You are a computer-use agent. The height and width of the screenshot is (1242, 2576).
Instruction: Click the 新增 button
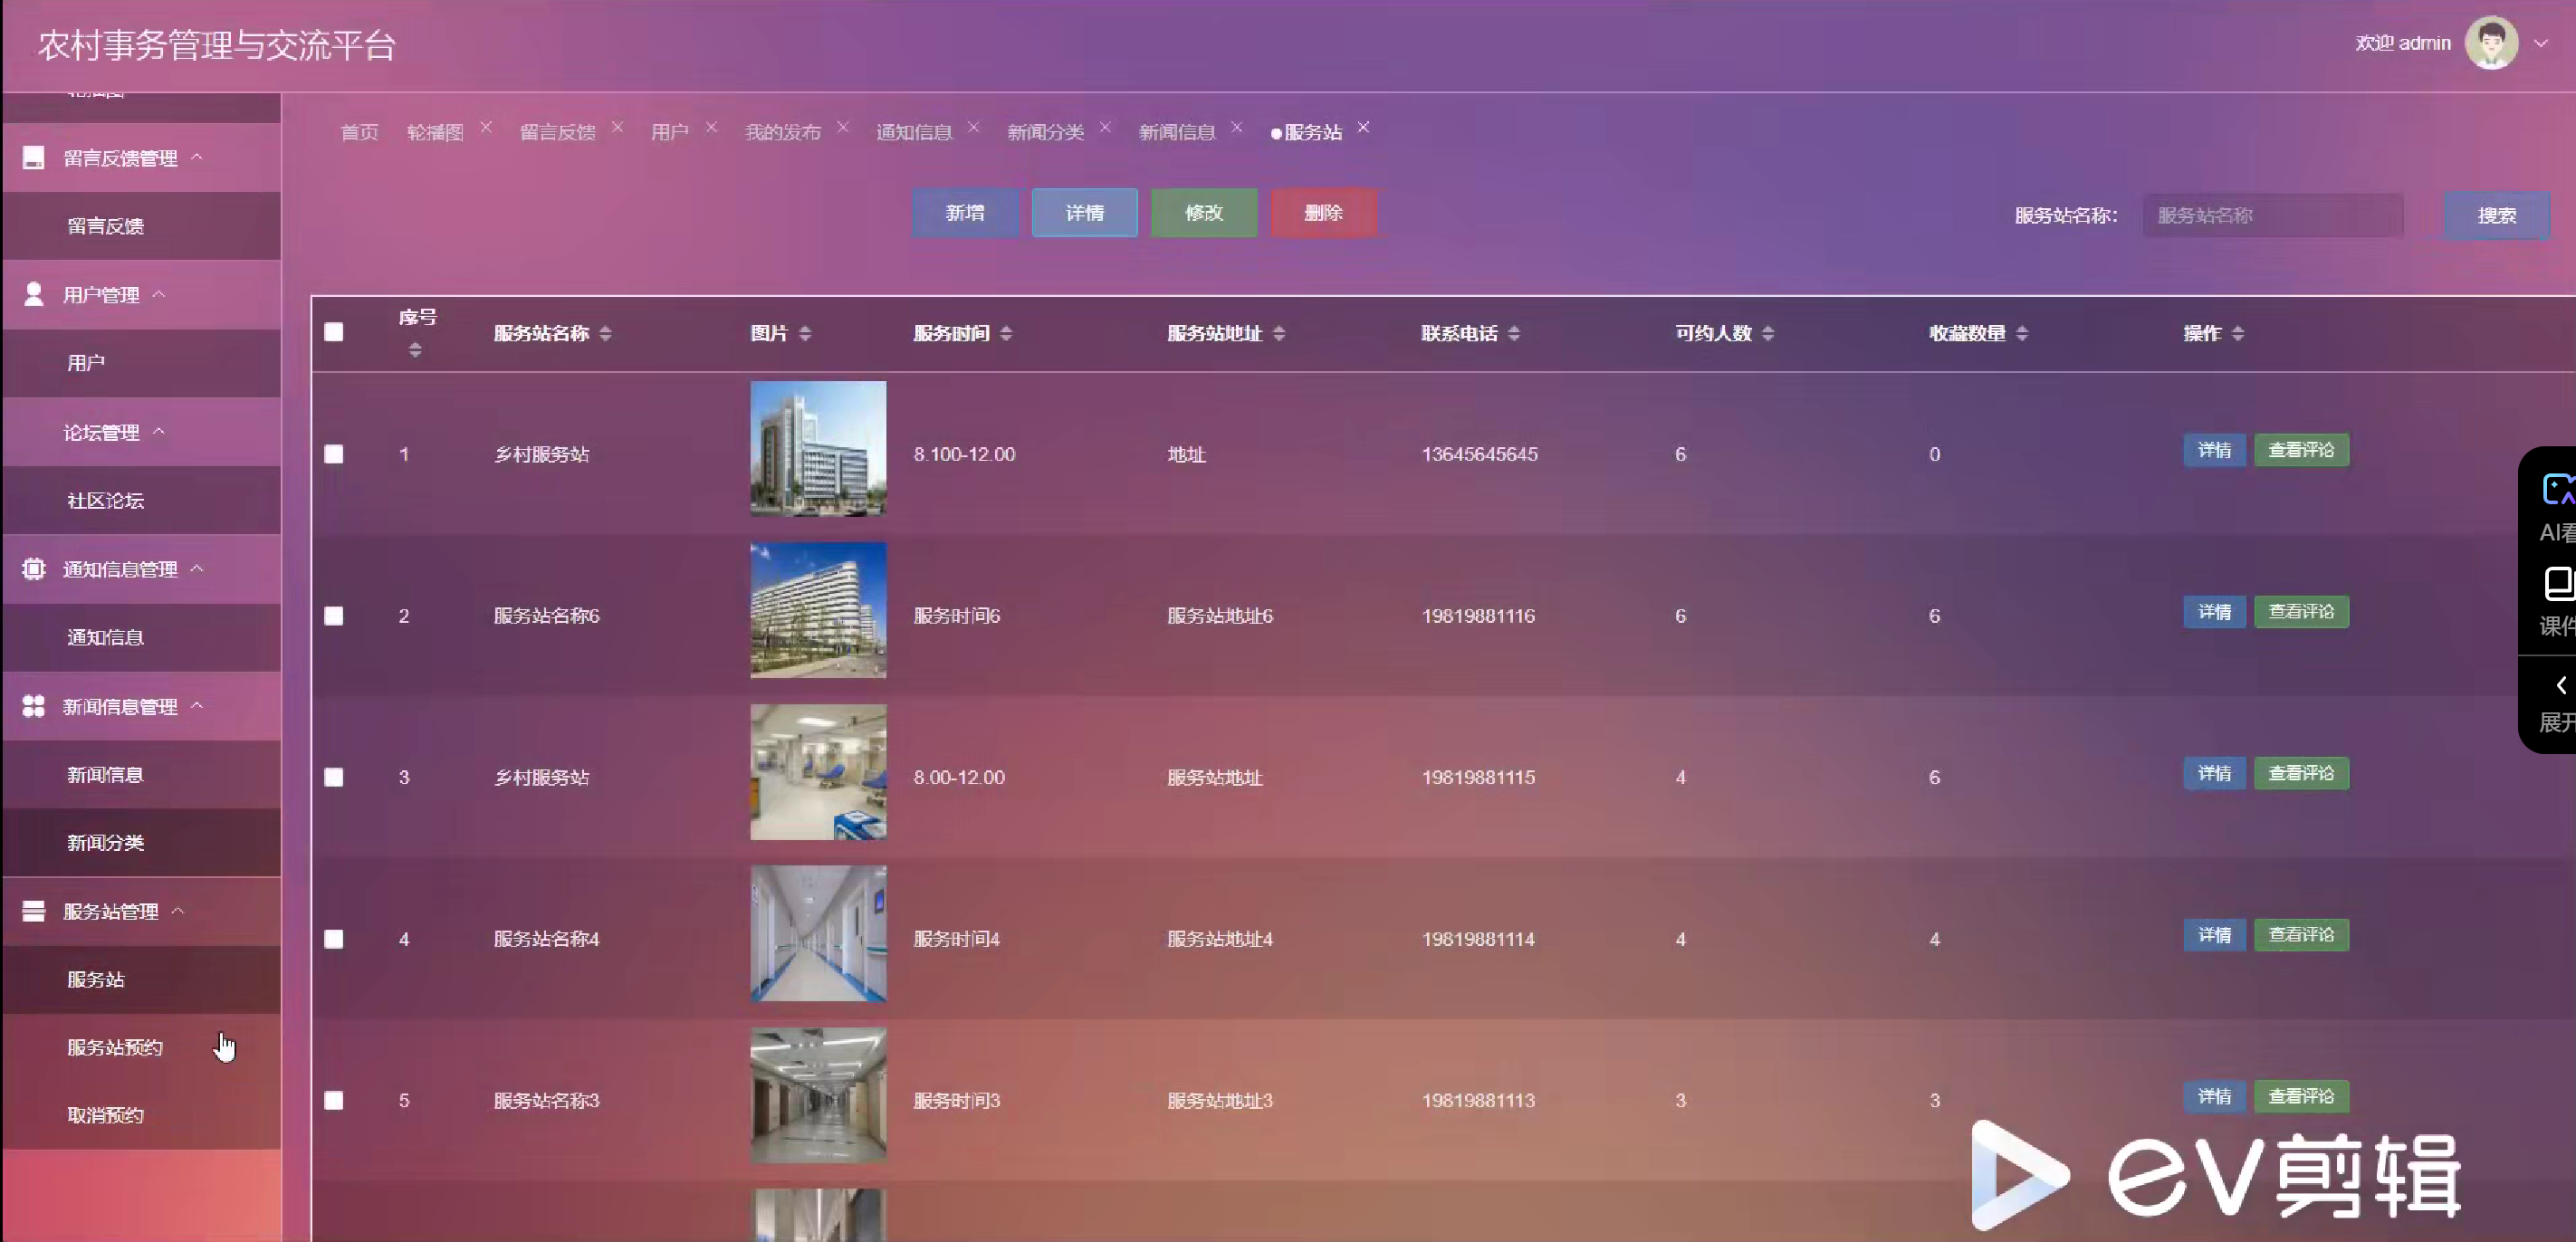pos(965,212)
